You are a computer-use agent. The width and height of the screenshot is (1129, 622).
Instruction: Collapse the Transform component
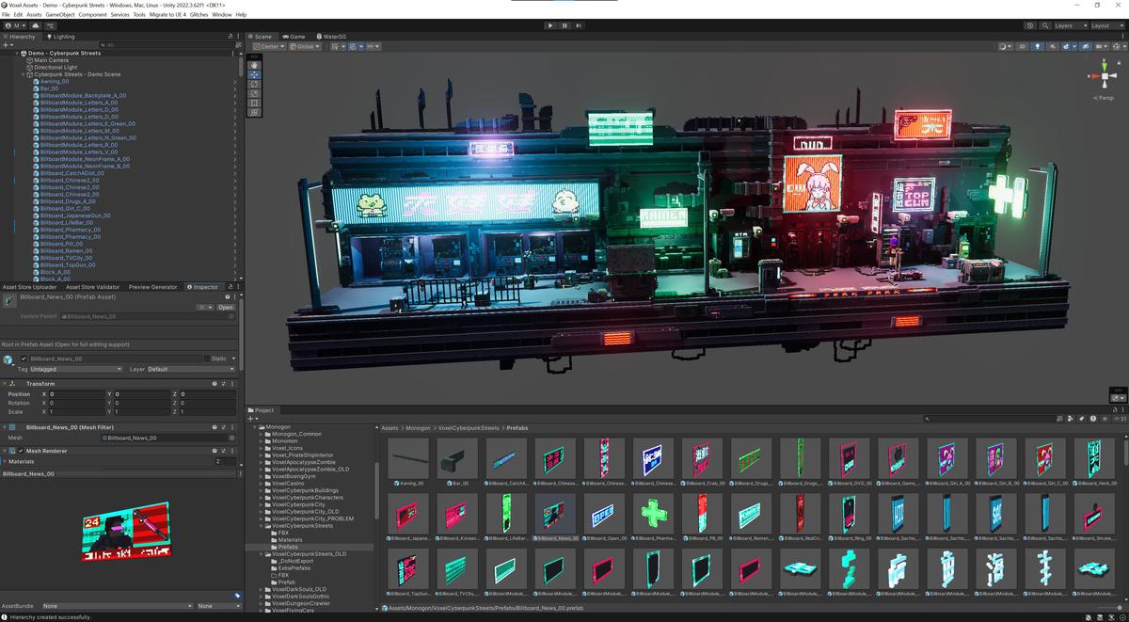(5, 384)
